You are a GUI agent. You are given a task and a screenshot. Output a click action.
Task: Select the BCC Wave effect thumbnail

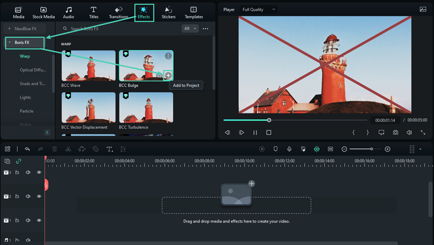tap(89, 66)
